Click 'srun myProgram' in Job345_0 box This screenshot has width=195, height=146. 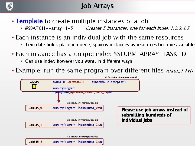coord(64,108)
